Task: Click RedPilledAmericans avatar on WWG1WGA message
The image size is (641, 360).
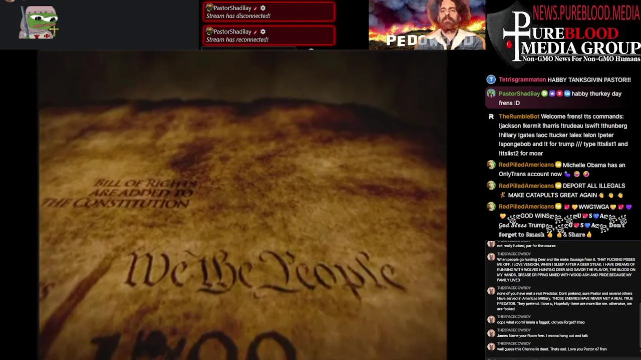Action: pyautogui.click(x=491, y=206)
